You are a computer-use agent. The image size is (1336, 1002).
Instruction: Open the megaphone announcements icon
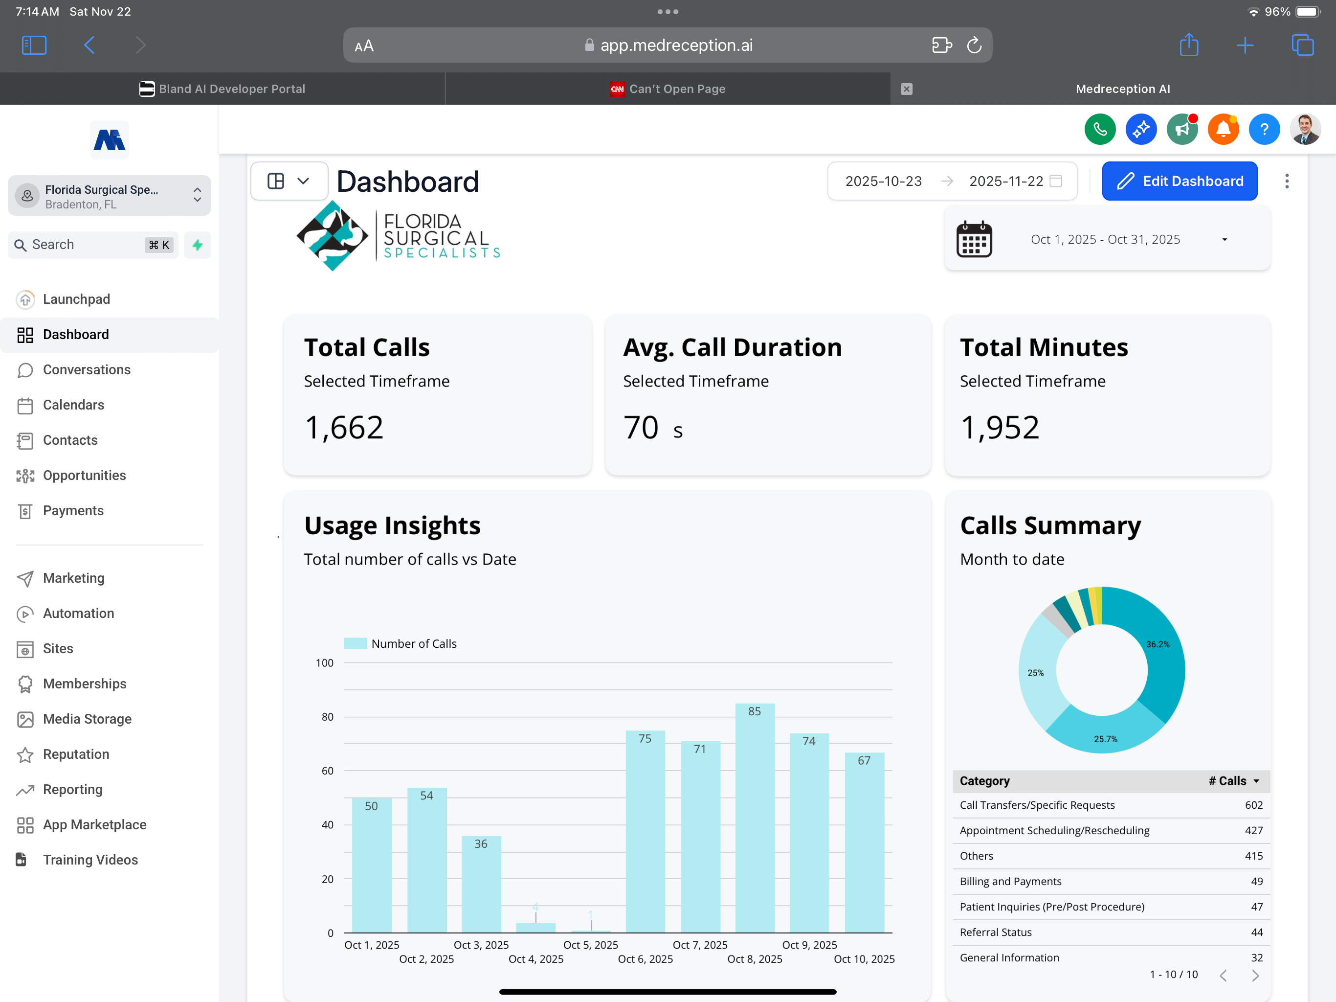coord(1182,129)
